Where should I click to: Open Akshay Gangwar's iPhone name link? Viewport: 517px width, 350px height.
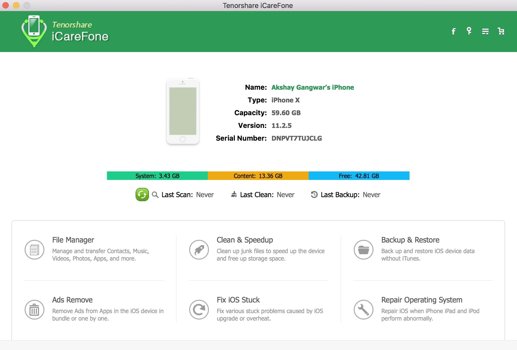(312, 87)
